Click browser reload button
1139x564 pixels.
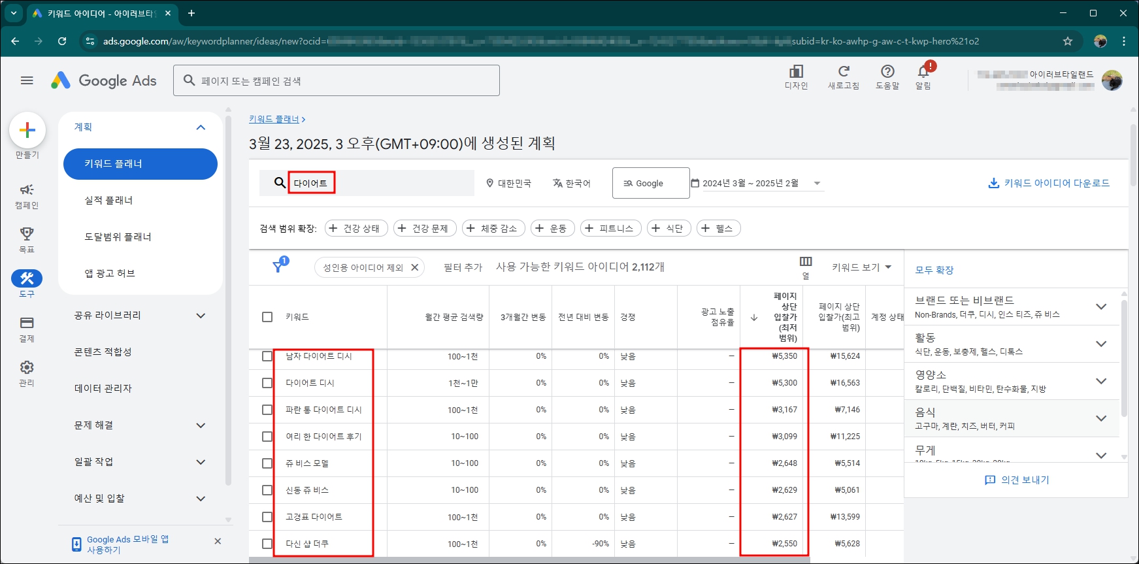point(62,41)
